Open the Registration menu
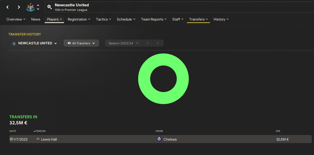Viewport: 314px width, 155px height. click(79, 19)
